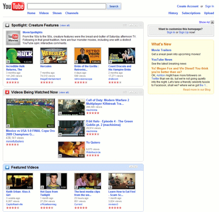Add Count Dracula video to queue plus icon
The height and width of the screenshot is (212, 219).
pos(110,62)
